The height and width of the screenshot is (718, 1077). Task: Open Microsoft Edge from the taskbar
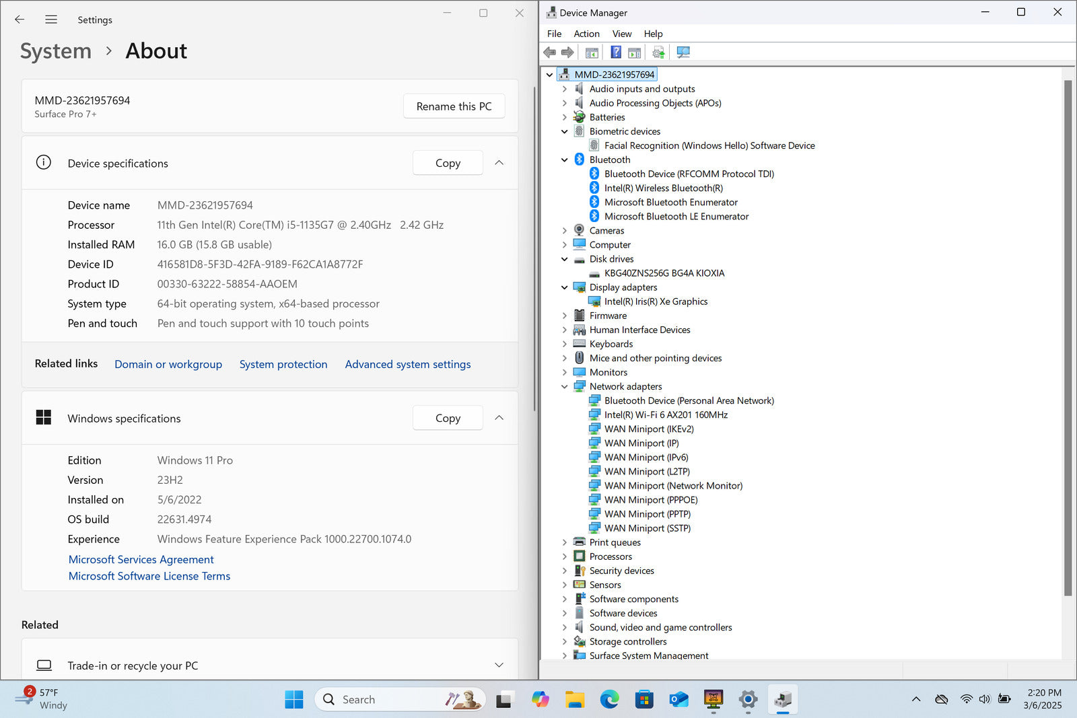[609, 700]
